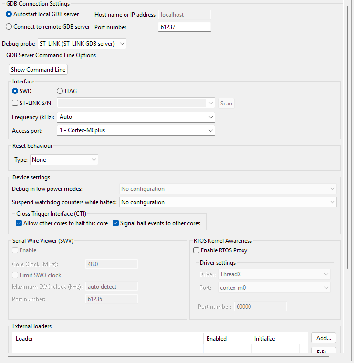The image size is (354, 363).
Task: Select Connect to remote GDB server
Action: (9, 27)
